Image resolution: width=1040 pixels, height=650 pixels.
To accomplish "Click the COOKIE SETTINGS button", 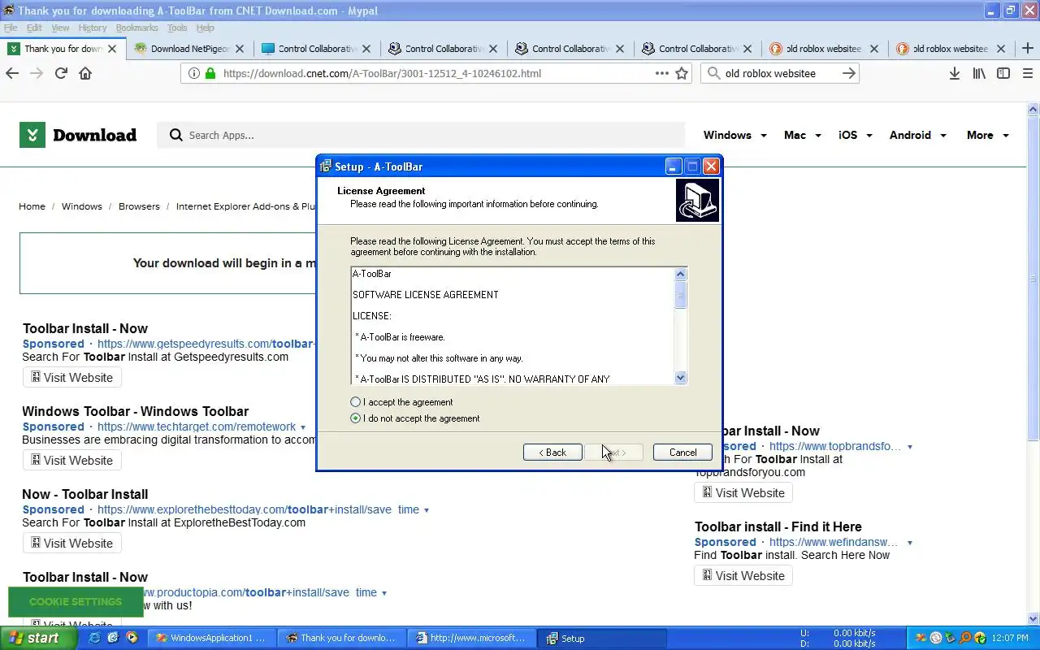I will click(76, 602).
